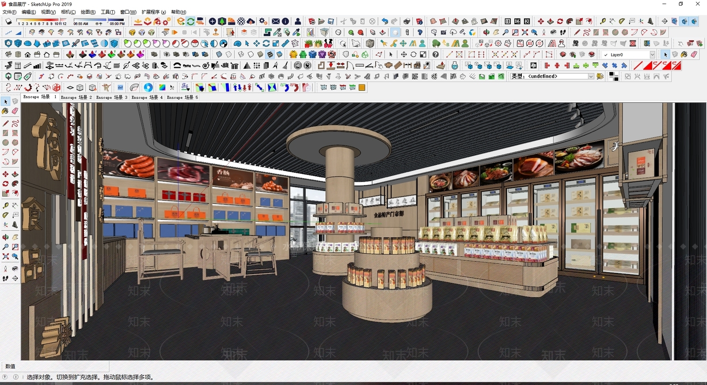The width and height of the screenshot is (707, 385).
Task: Click the 数值 measurements input box
Action: point(63,366)
